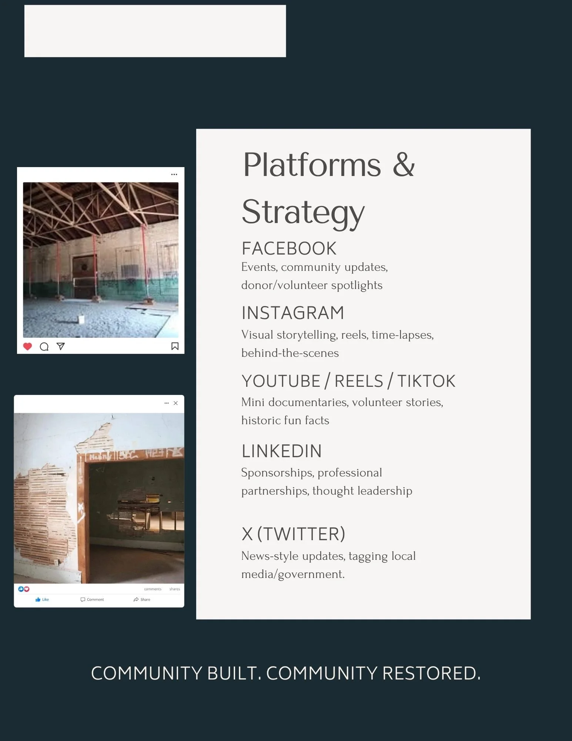The width and height of the screenshot is (572, 741).
Task: Click the Facebook Like button
Action: [x=42, y=599]
